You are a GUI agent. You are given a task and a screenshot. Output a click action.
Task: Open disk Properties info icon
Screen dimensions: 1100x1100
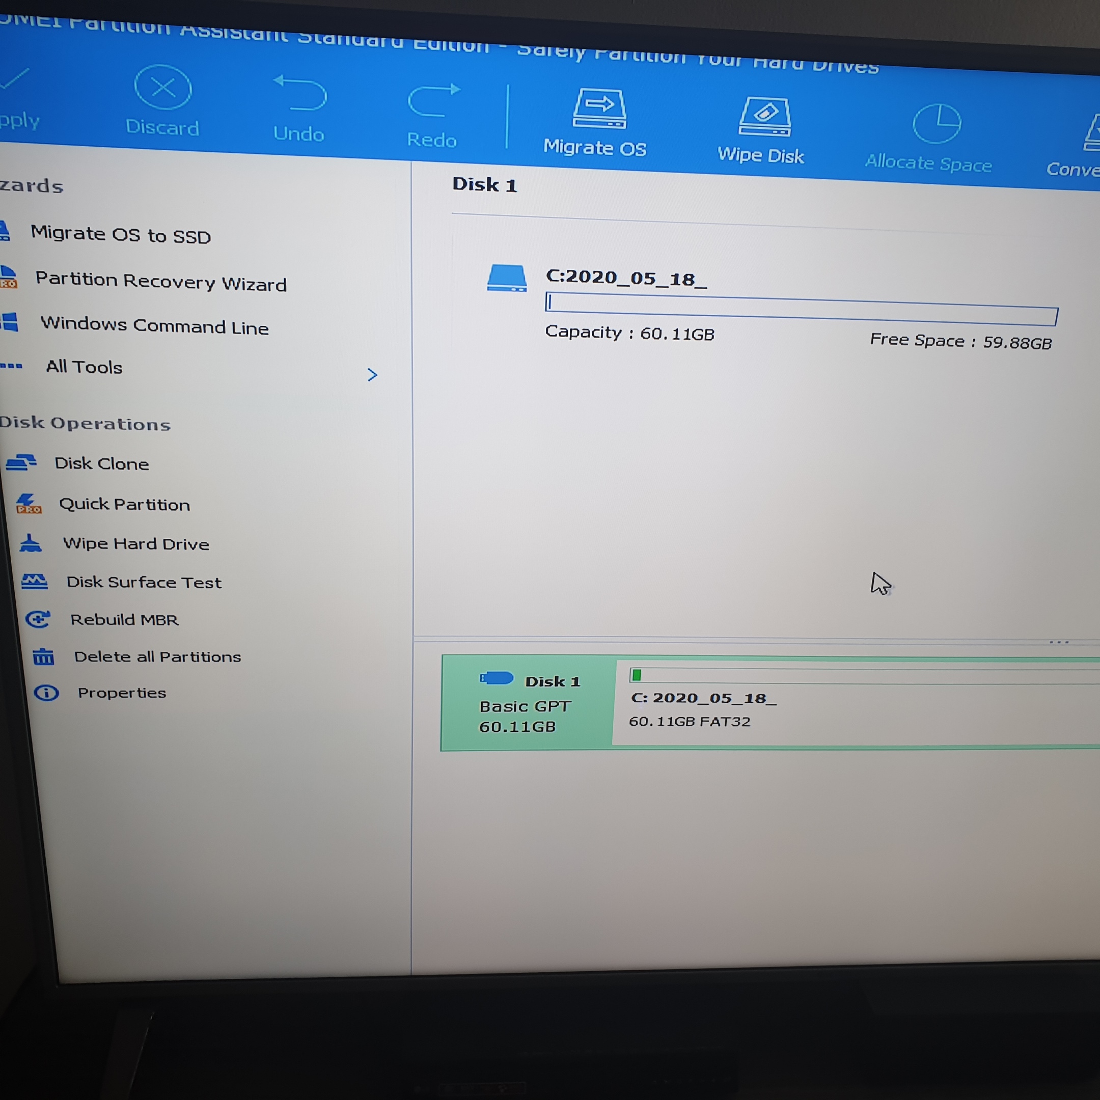click(x=46, y=693)
